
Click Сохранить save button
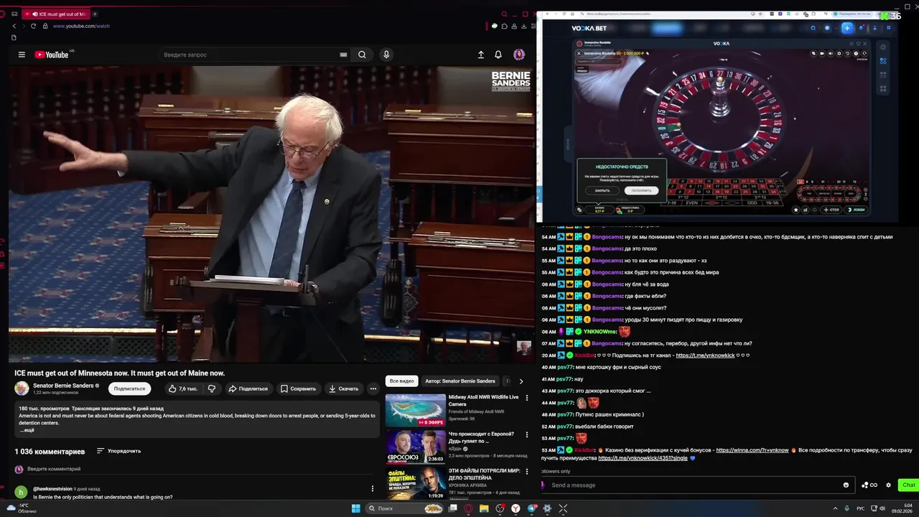coord(298,388)
